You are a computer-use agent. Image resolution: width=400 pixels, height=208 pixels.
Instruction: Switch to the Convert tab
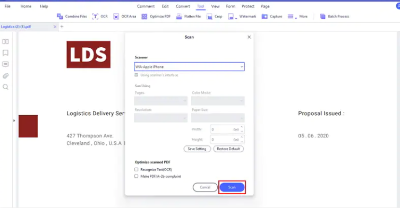click(x=183, y=6)
